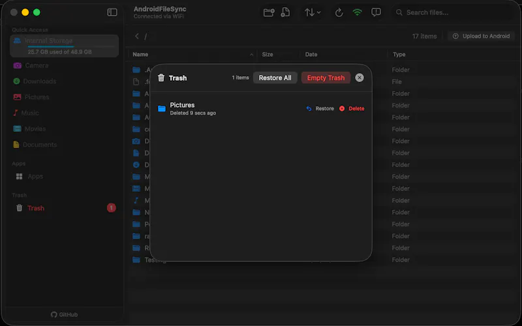Go back using the path chevron
522x326 pixels.
click(x=137, y=36)
